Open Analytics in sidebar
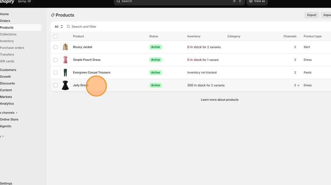The width and height of the screenshot is (331, 185). coord(7,104)
